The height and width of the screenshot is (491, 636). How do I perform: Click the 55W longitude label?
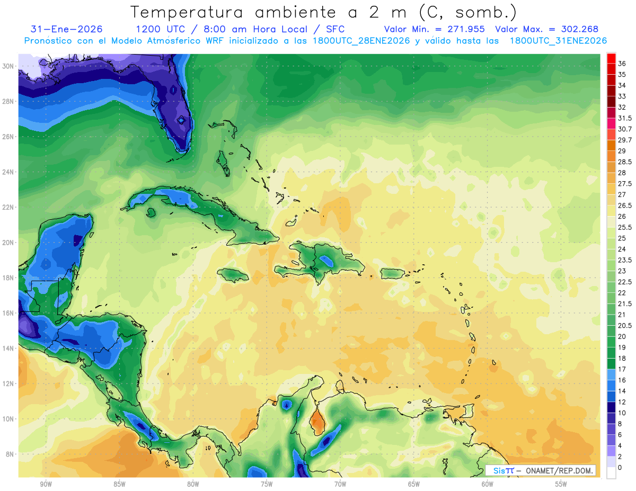561,484
